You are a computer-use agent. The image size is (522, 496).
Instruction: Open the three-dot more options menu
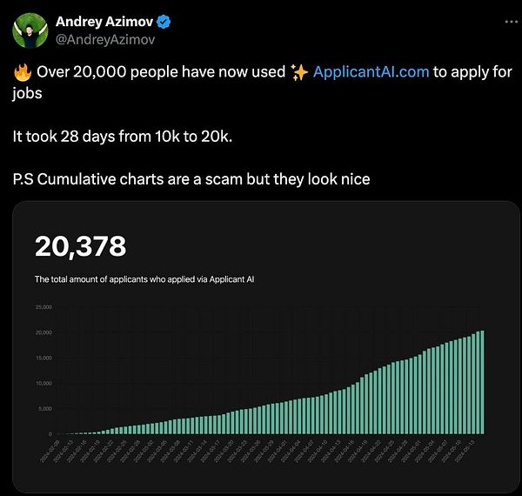tap(512, 22)
